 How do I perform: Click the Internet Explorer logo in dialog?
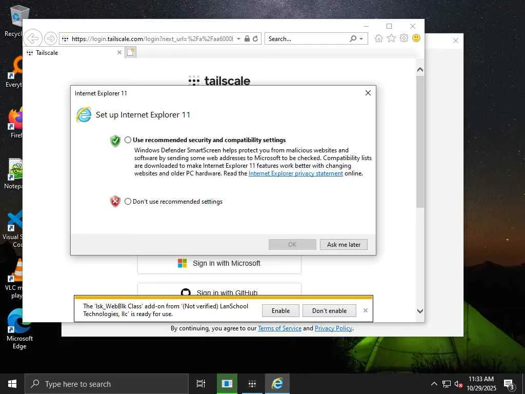tap(84, 114)
